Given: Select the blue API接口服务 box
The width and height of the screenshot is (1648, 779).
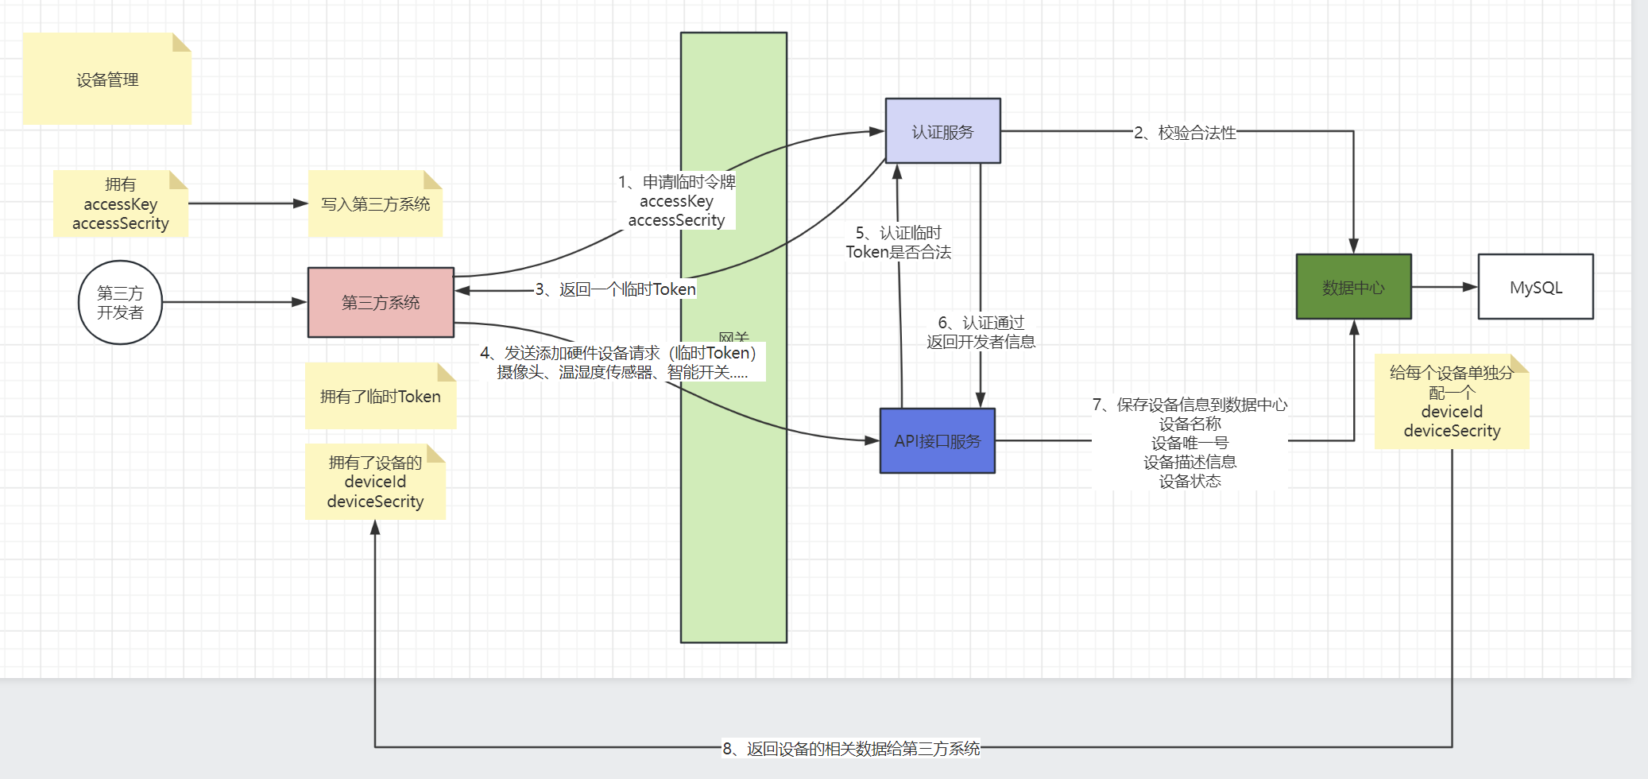Looking at the screenshot, I should [938, 440].
